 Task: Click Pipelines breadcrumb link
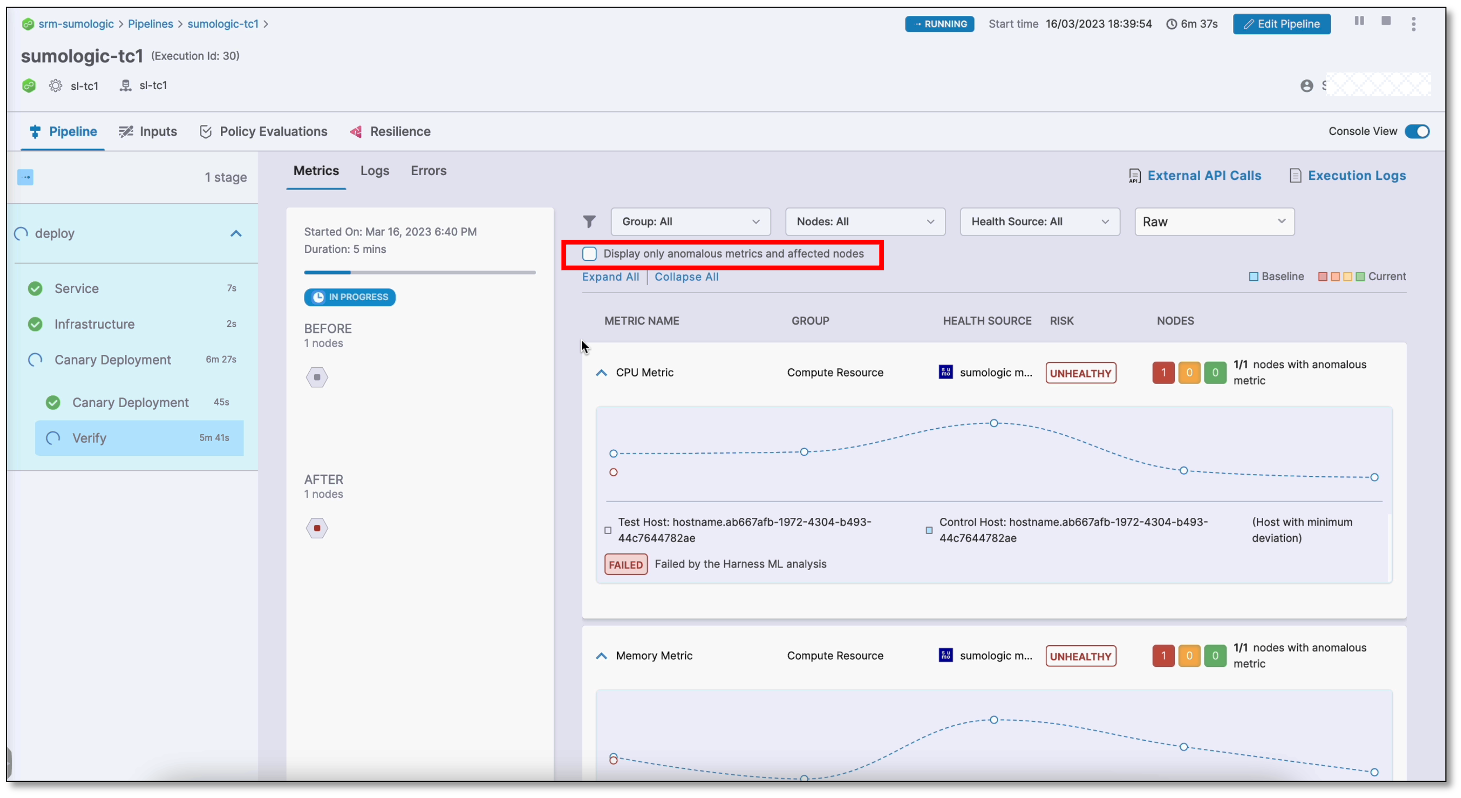150,24
